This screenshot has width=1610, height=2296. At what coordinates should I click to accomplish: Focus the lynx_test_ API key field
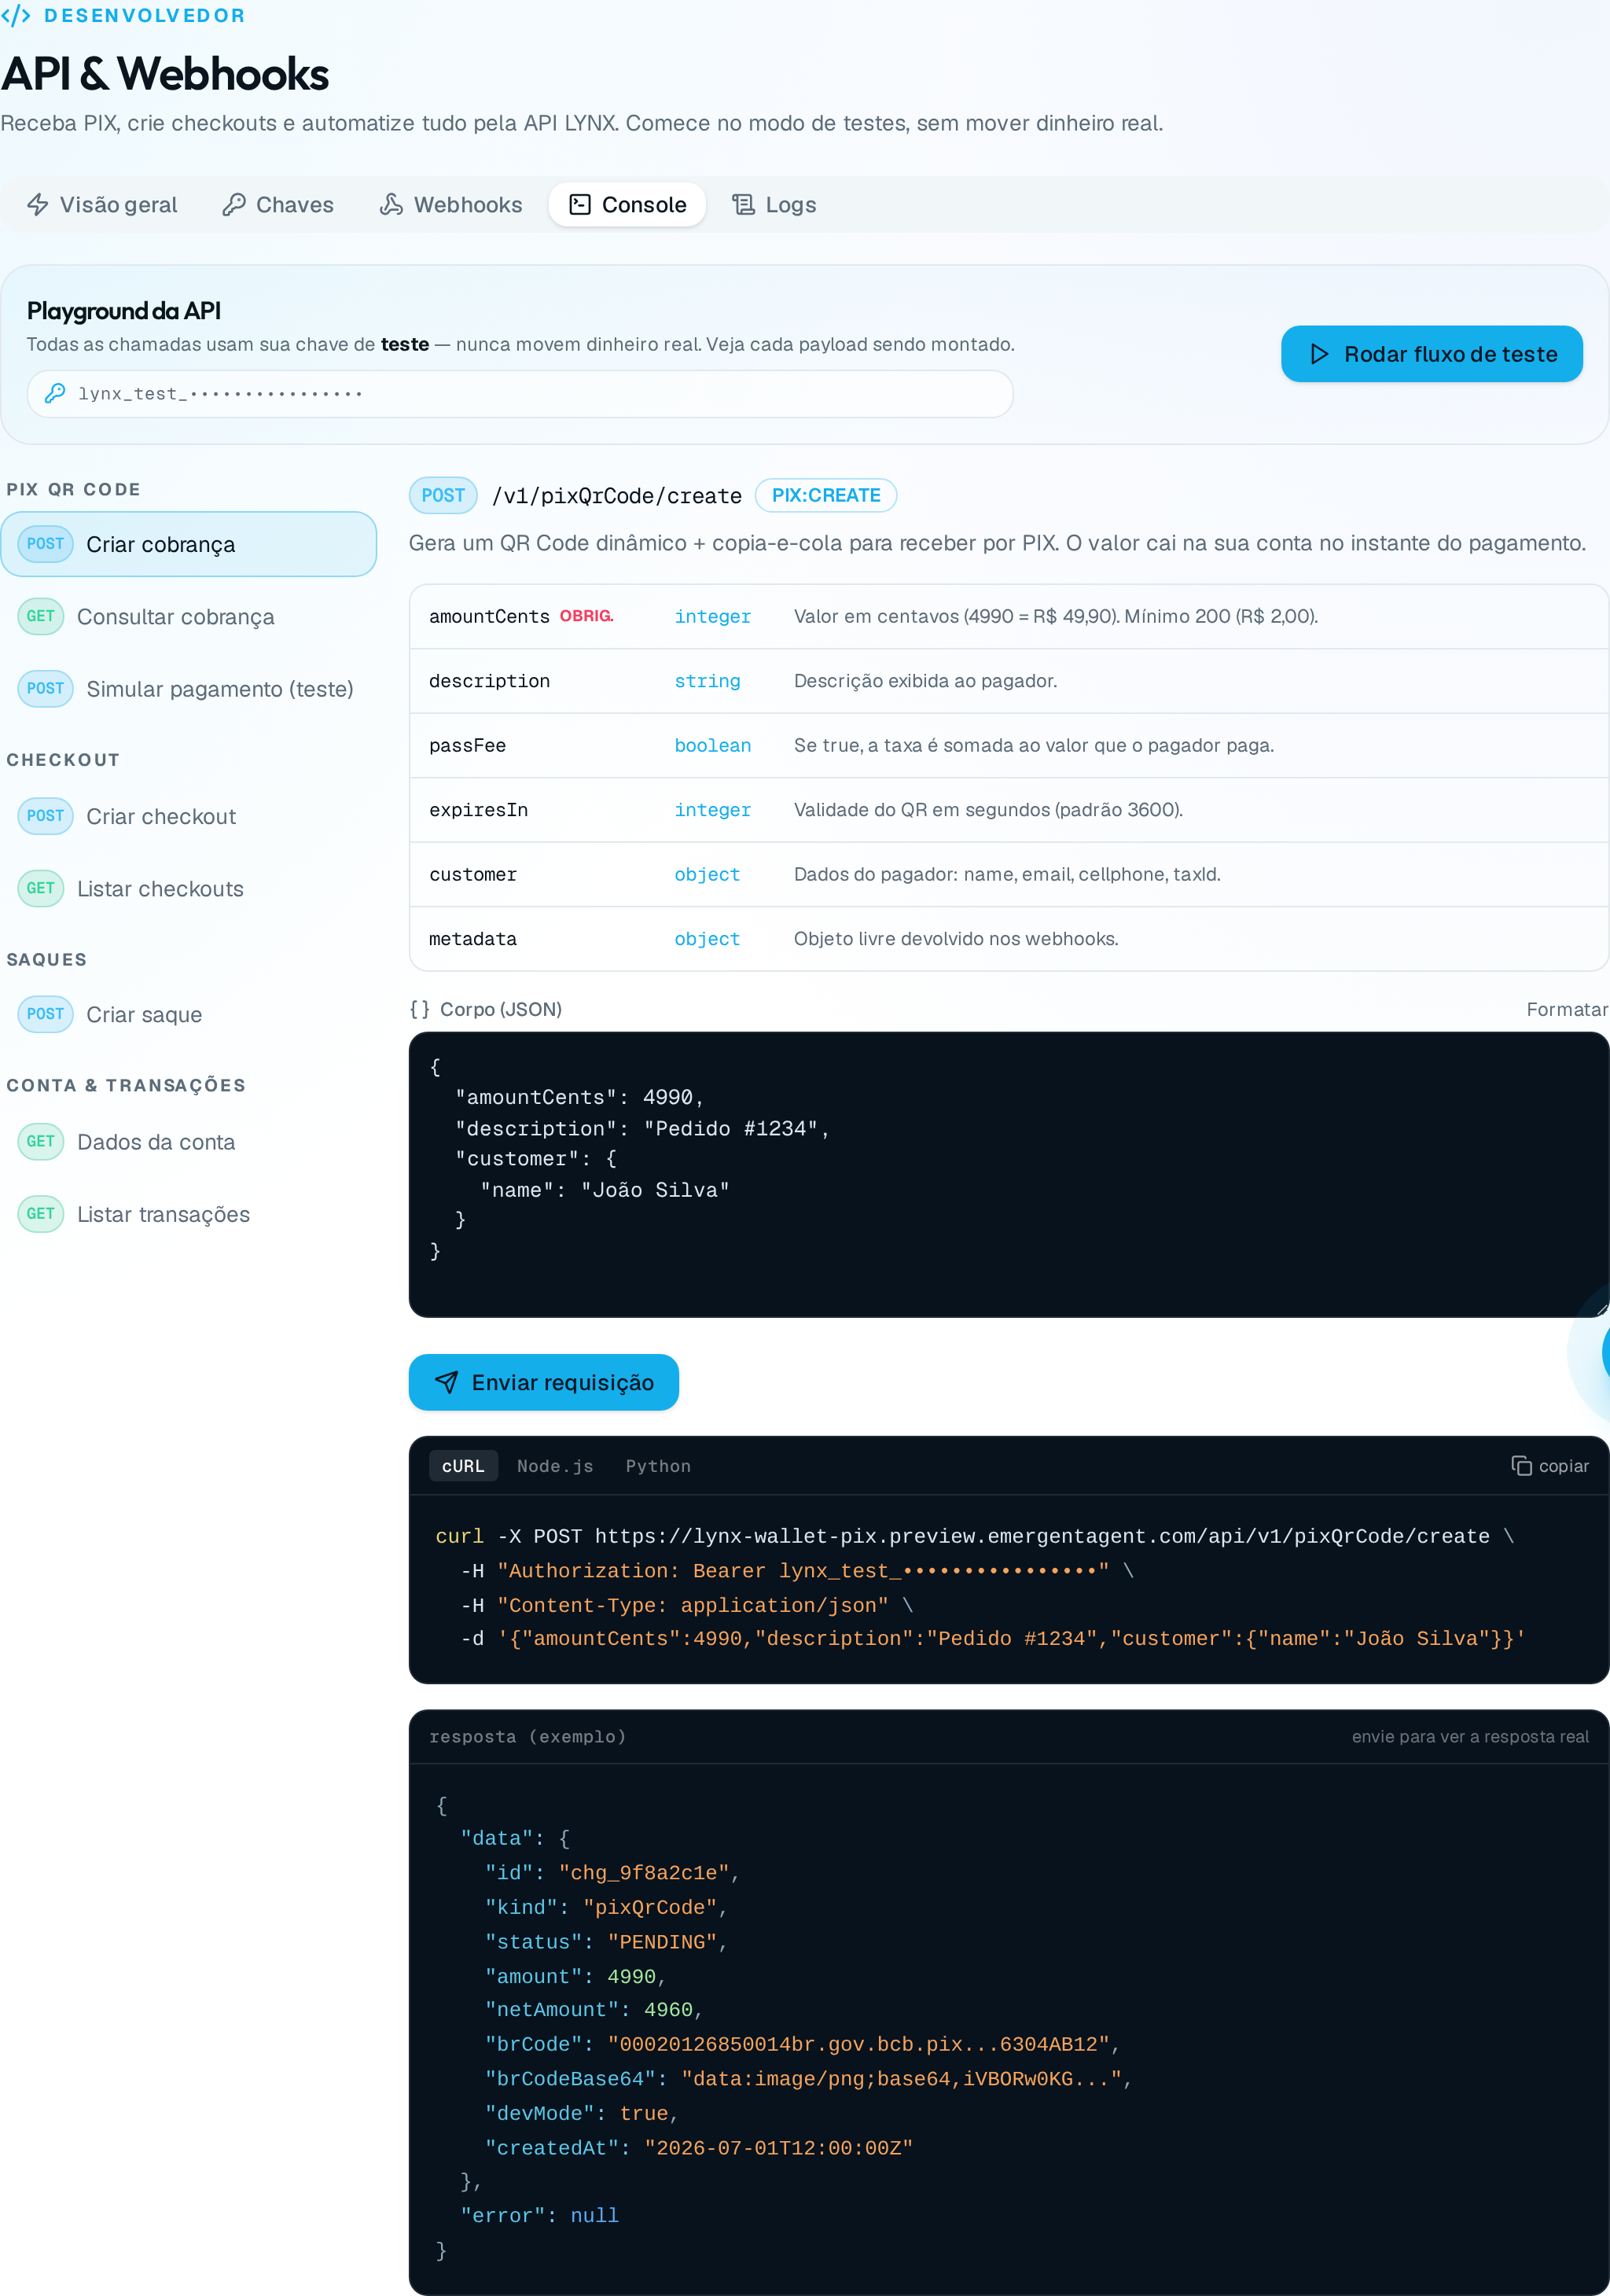click(520, 394)
